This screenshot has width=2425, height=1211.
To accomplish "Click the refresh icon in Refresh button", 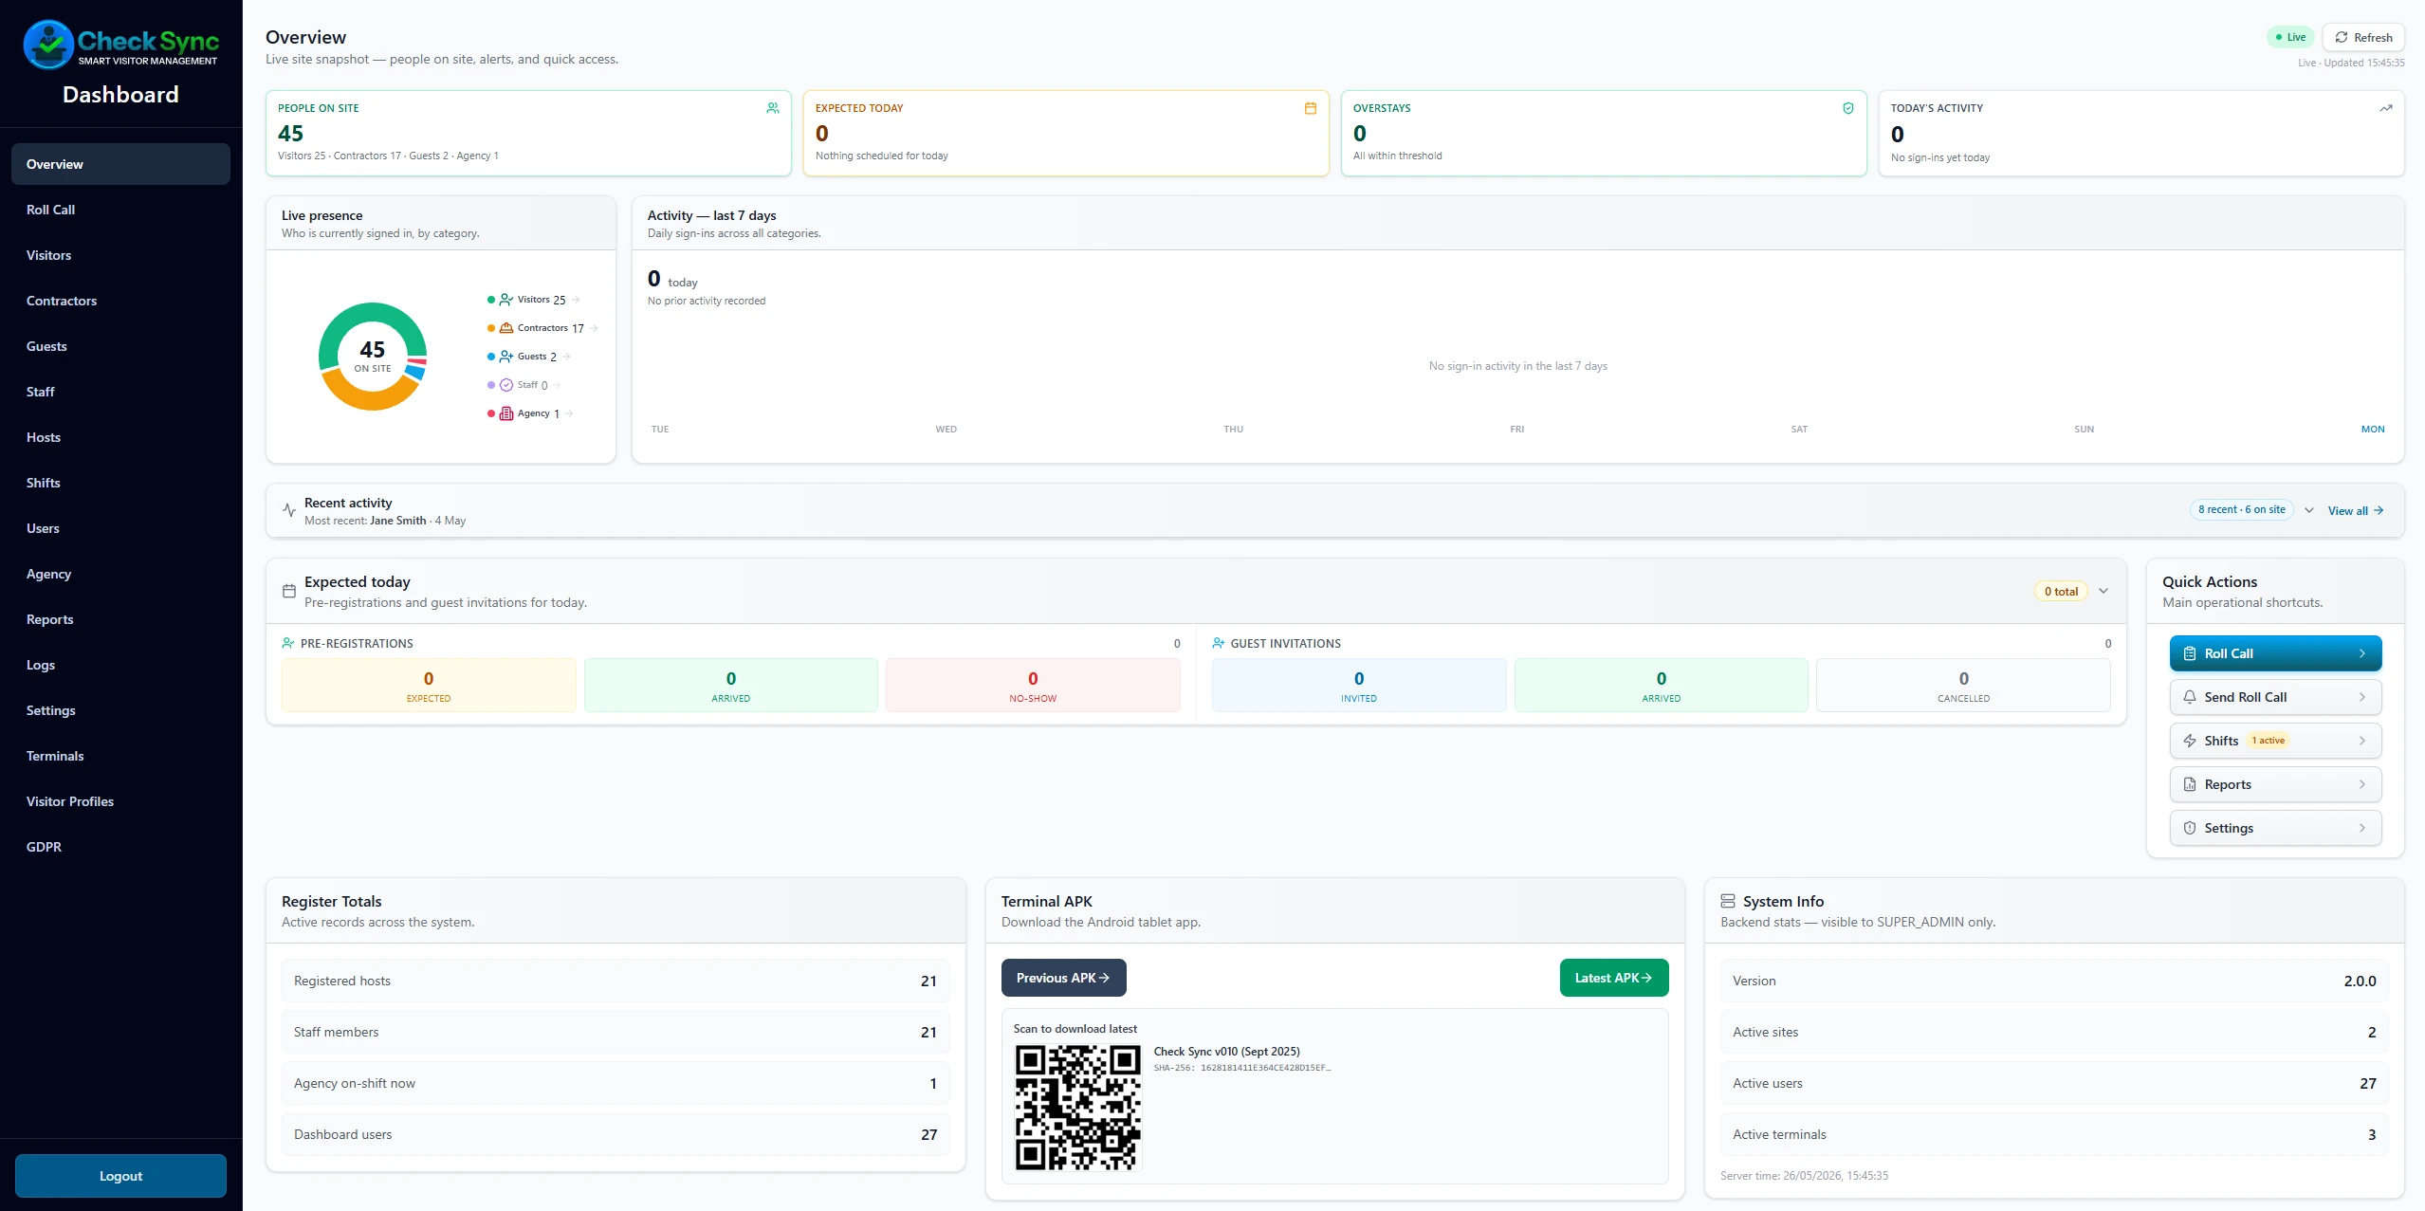I will [x=2342, y=37].
